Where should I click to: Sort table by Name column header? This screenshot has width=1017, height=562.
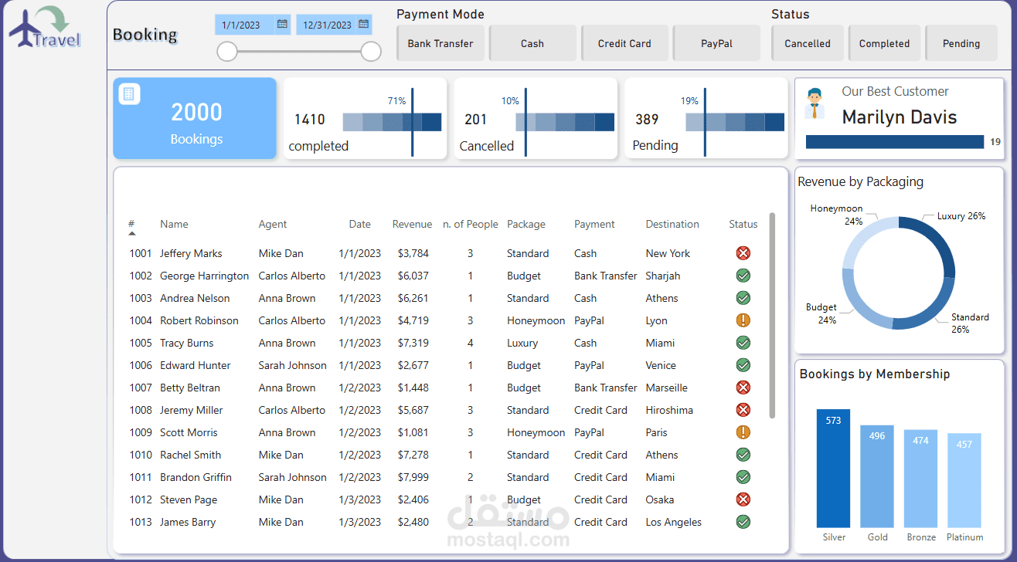coord(174,224)
